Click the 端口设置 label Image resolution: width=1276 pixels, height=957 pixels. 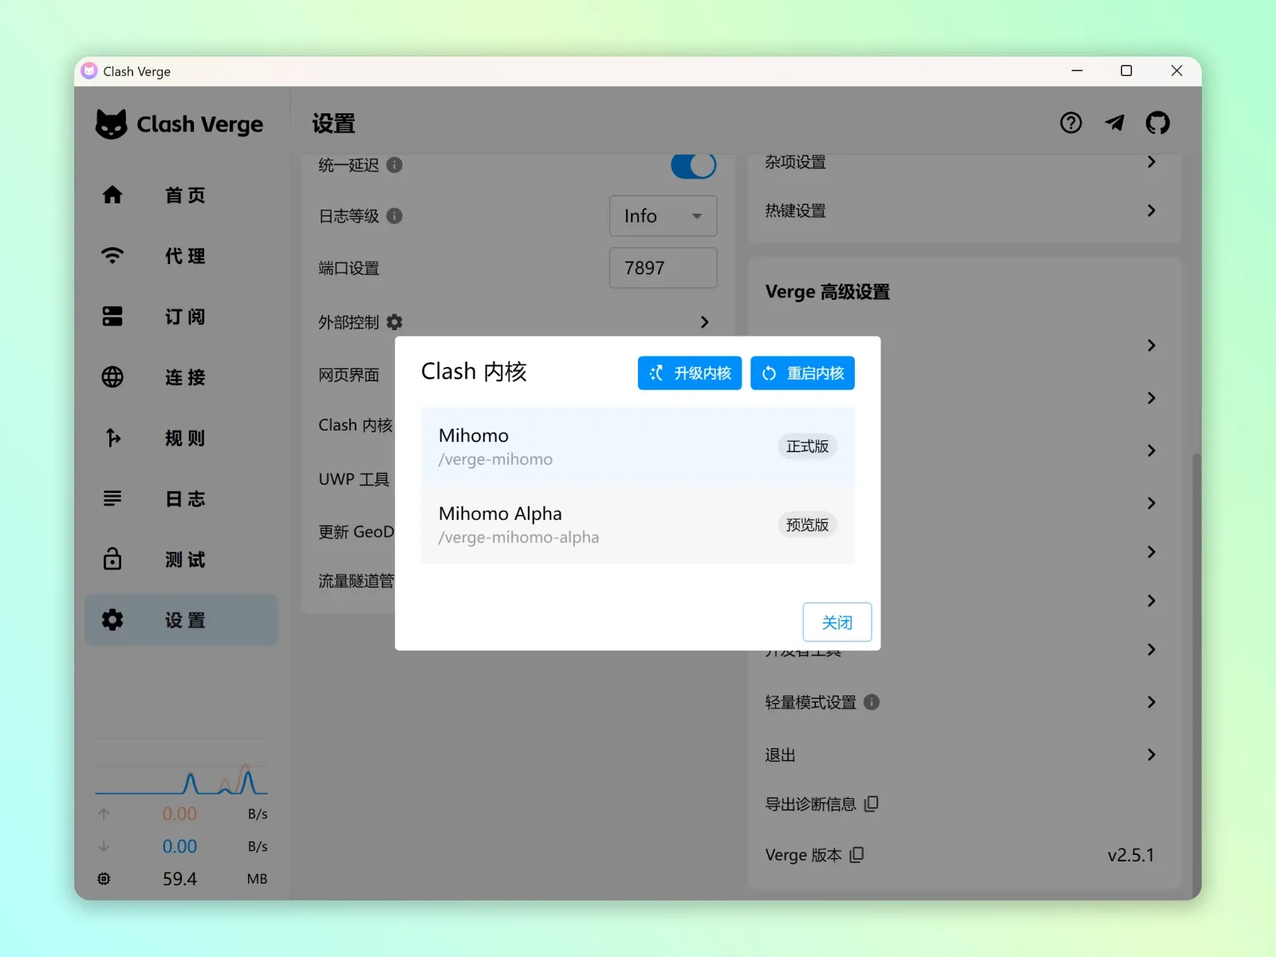pos(349,268)
